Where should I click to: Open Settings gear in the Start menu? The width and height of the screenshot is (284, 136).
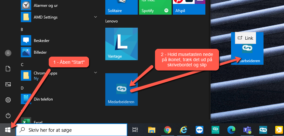[x=8, y=100]
